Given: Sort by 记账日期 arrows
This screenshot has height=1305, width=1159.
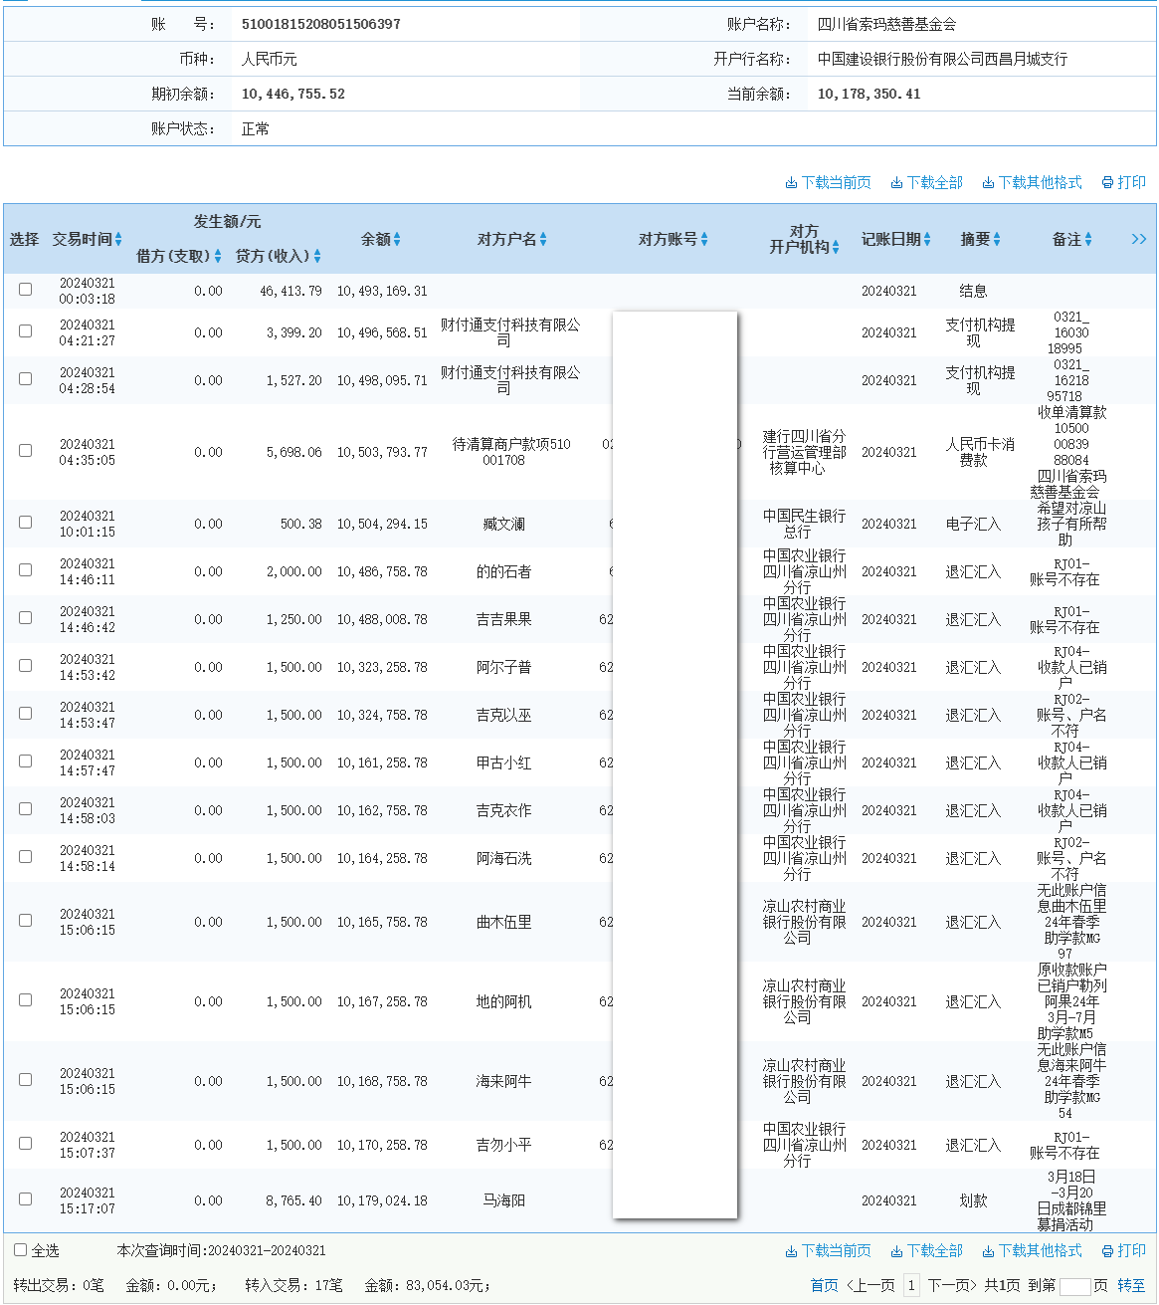Looking at the screenshot, I should point(927,239).
